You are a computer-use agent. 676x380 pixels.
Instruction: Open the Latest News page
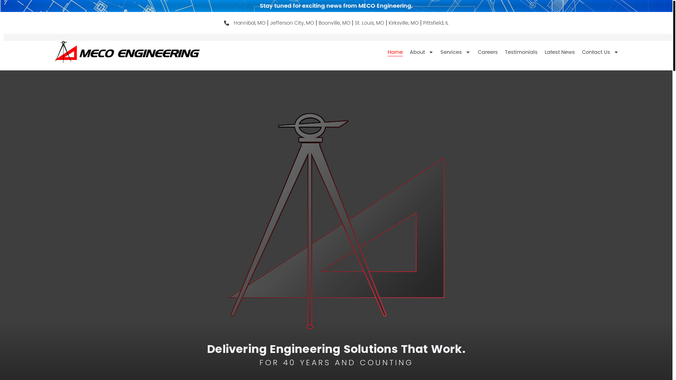559,52
